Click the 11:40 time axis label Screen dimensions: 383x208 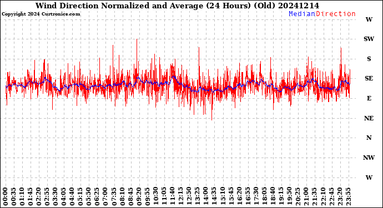pos(172,196)
